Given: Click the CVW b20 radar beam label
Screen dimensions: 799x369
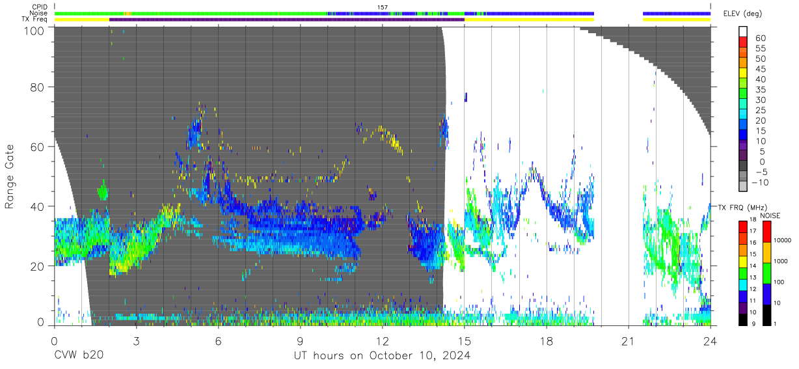Looking at the screenshot, I should tap(78, 355).
